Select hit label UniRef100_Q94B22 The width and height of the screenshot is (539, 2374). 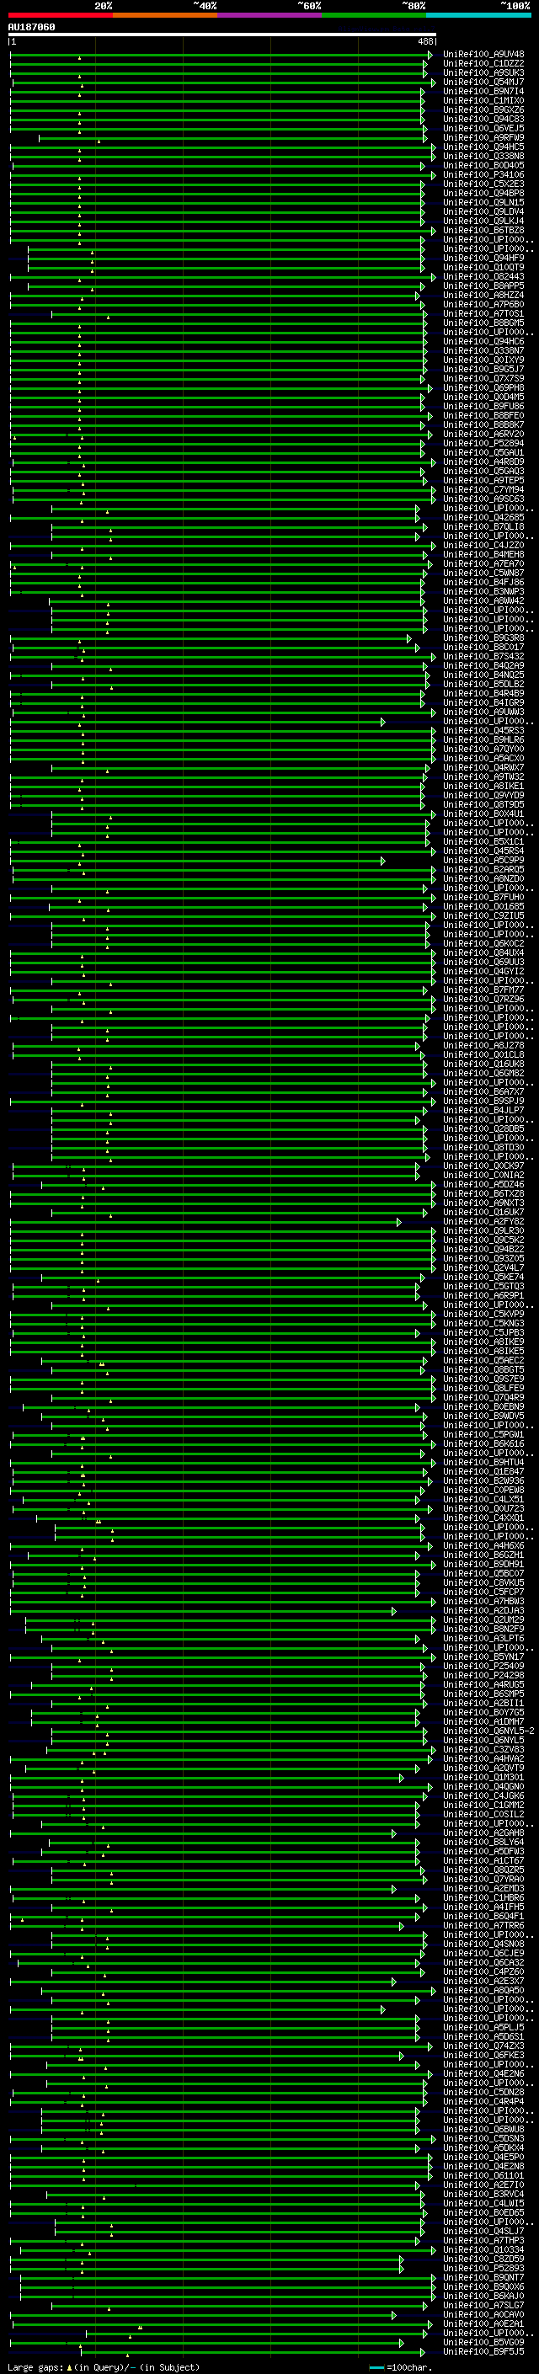click(x=483, y=1250)
